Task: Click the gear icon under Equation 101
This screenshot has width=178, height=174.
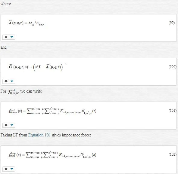Action: pyautogui.click(x=6, y=125)
